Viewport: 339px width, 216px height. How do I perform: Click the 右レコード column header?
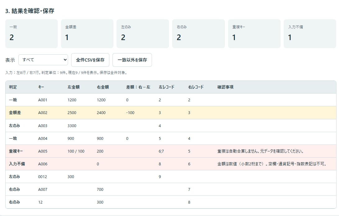196,87
